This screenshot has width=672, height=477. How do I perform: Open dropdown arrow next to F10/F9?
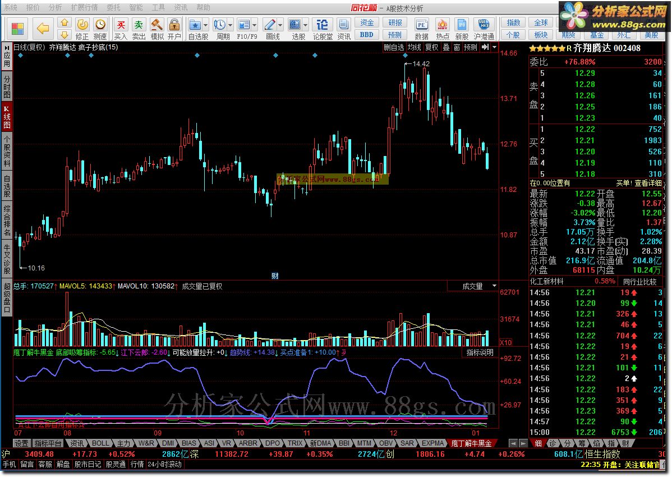coord(255,25)
